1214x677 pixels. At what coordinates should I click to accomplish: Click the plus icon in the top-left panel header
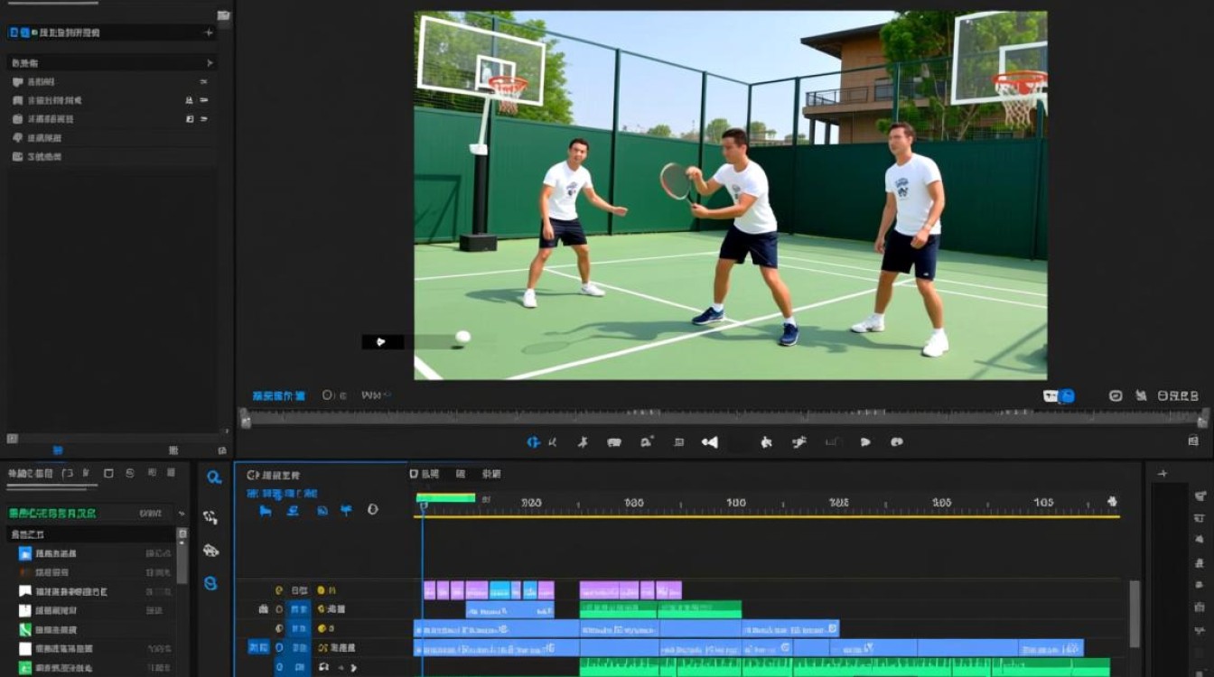(x=209, y=32)
